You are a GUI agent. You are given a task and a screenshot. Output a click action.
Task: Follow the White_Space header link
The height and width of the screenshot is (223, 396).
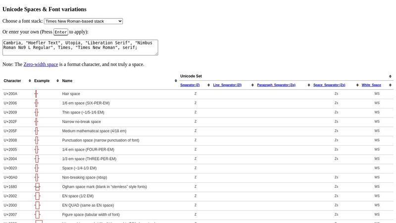pyautogui.click(x=371, y=85)
